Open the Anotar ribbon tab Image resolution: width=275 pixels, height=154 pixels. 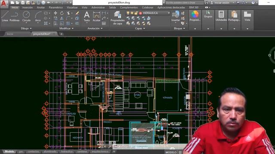click(x=41, y=8)
